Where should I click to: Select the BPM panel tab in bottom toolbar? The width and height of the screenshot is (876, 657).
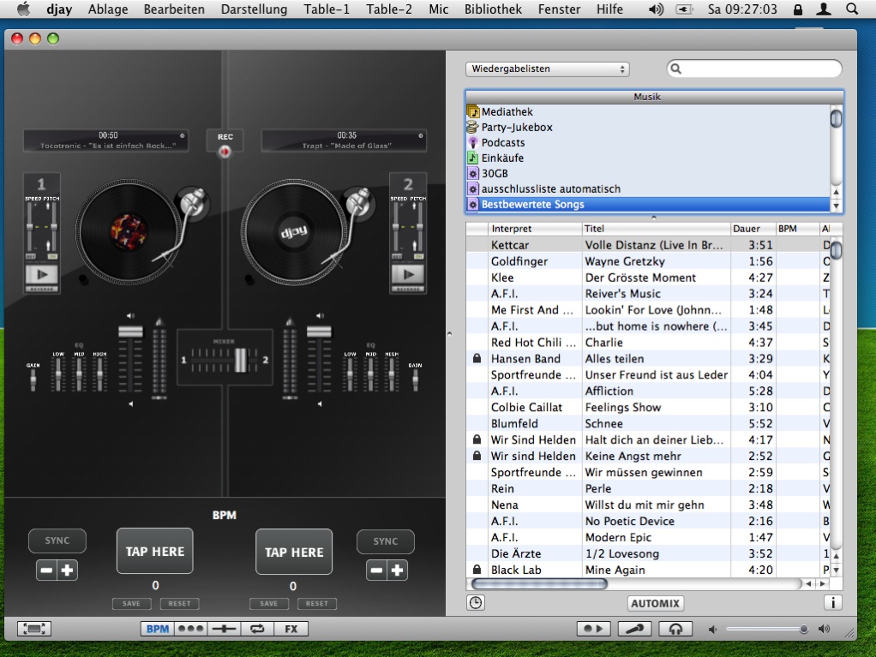158,629
